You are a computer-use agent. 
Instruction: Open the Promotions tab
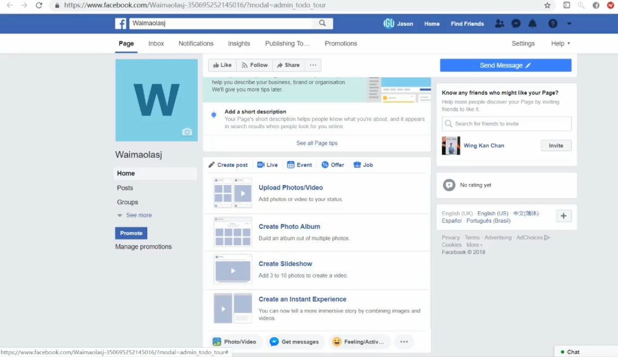(x=341, y=43)
